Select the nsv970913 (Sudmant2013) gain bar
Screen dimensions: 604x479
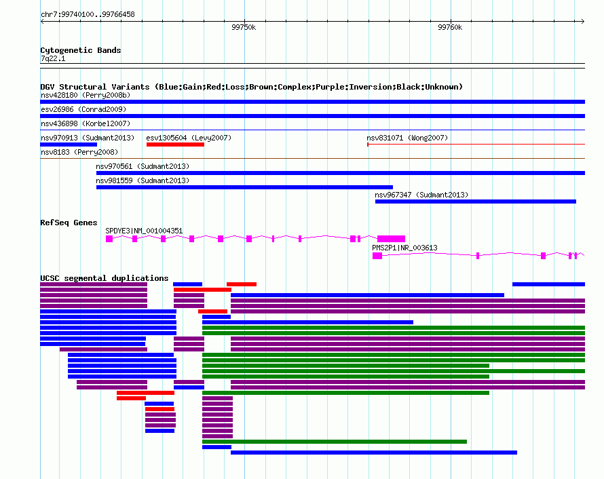pos(69,145)
